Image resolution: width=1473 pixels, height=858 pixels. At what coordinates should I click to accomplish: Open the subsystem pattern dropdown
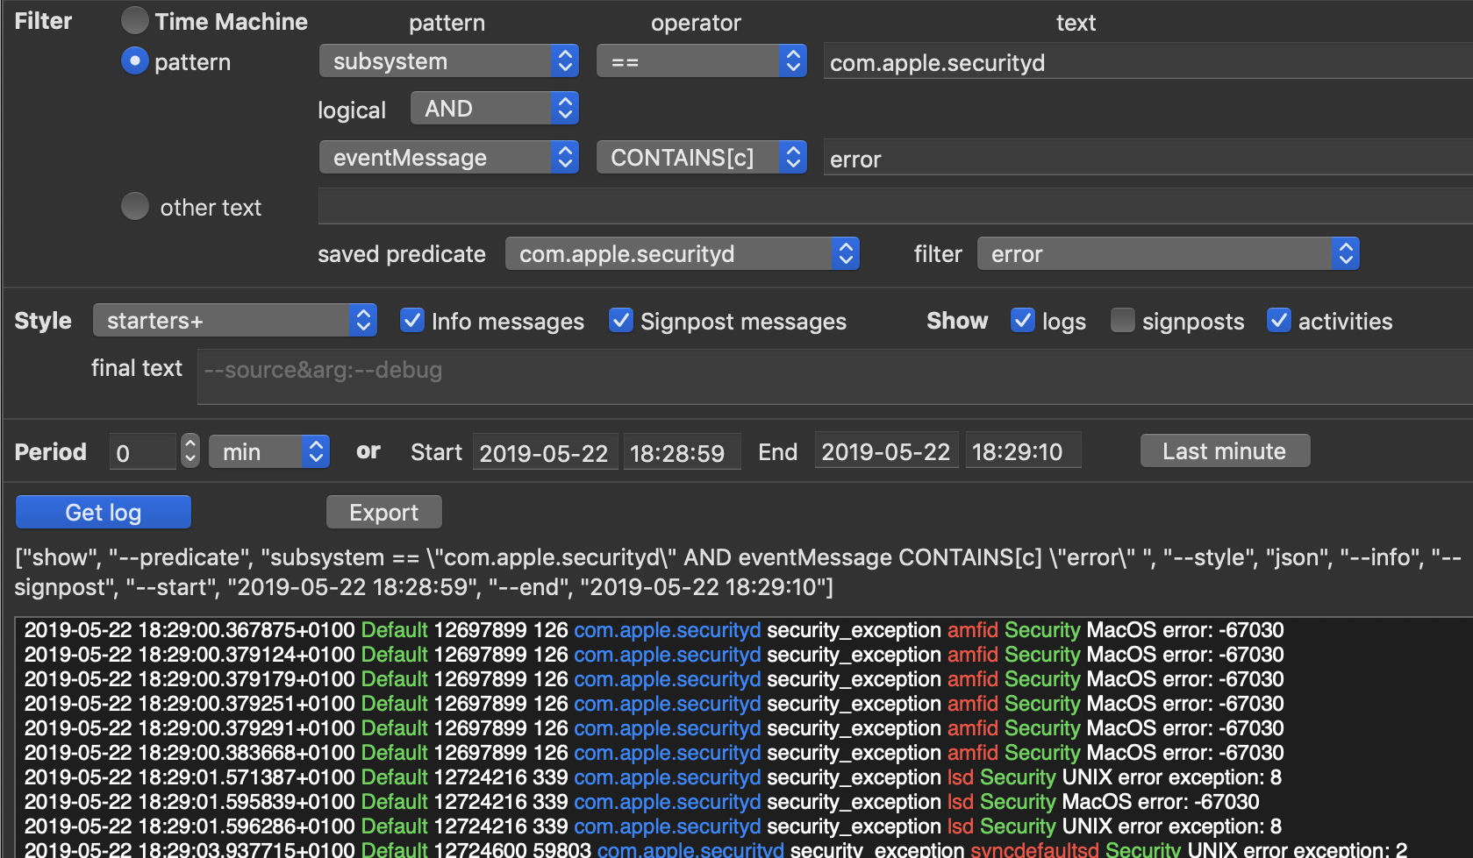(448, 61)
